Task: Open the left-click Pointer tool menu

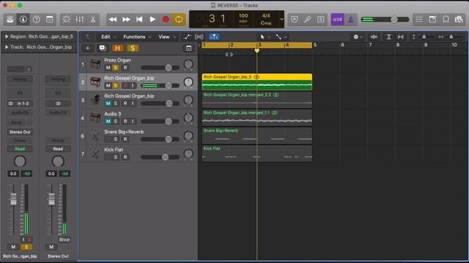Action: (265, 37)
